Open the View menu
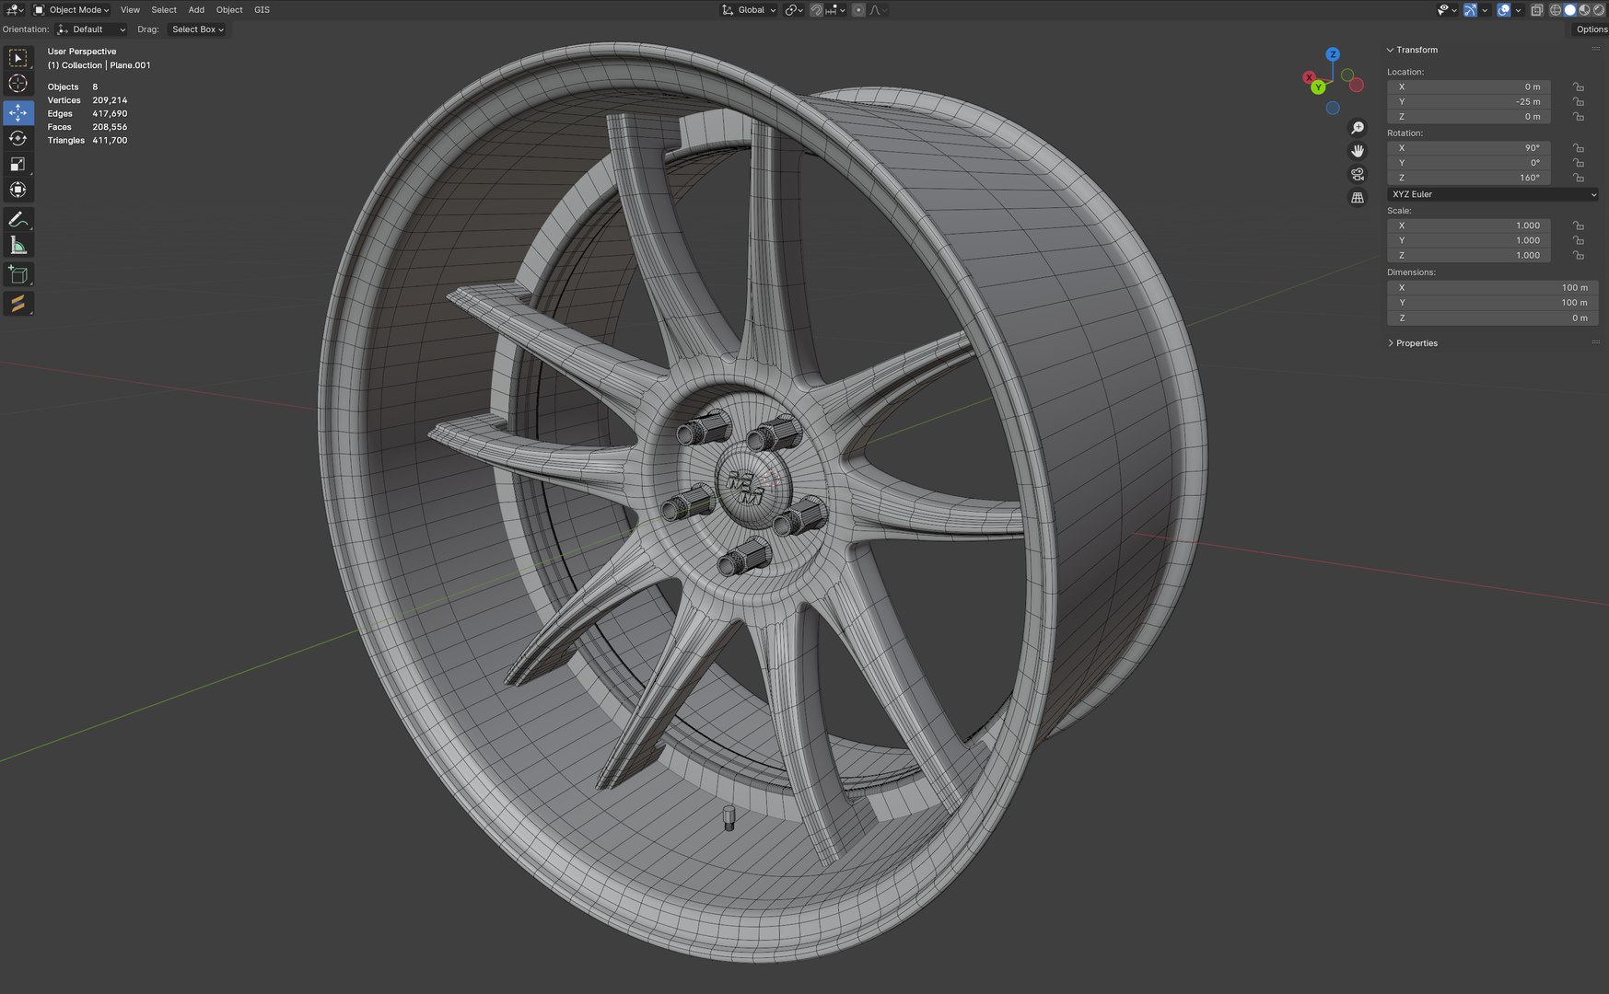Screen dimensions: 1609x994 click(130, 10)
